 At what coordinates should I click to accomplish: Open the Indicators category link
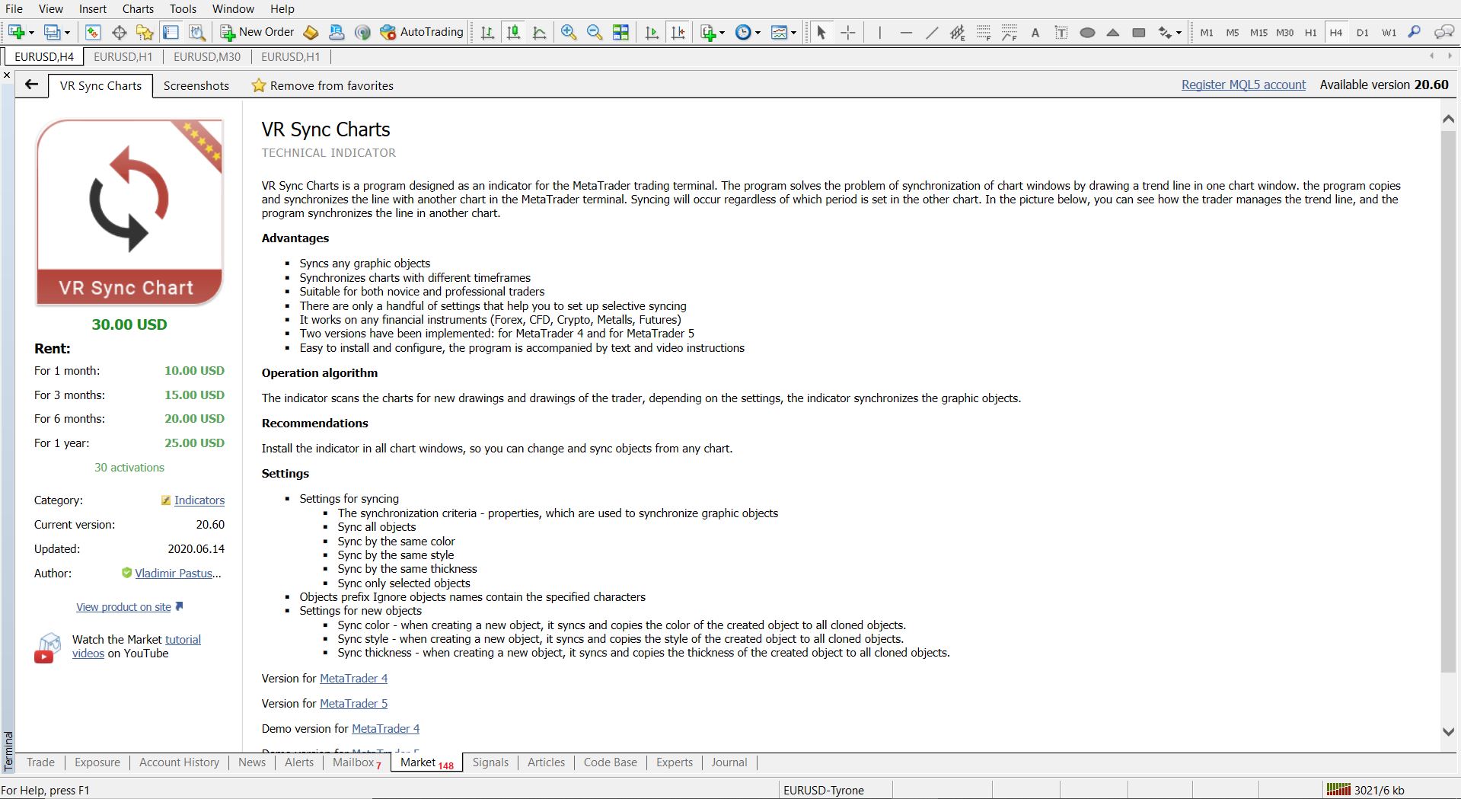click(x=199, y=500)
